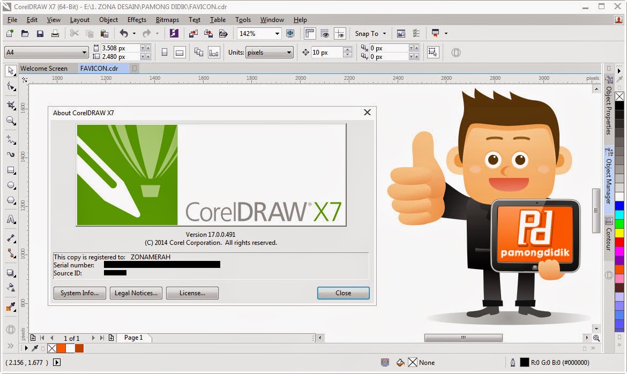Toggle Full-screen preview icon
This screenshot has height=374, width=627.
pos(290,34)
